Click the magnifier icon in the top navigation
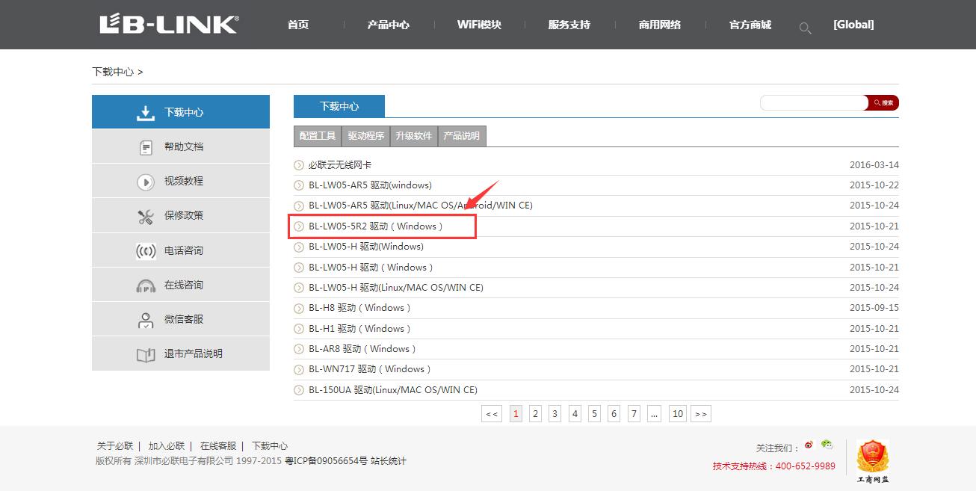 [x=805, y=27]
